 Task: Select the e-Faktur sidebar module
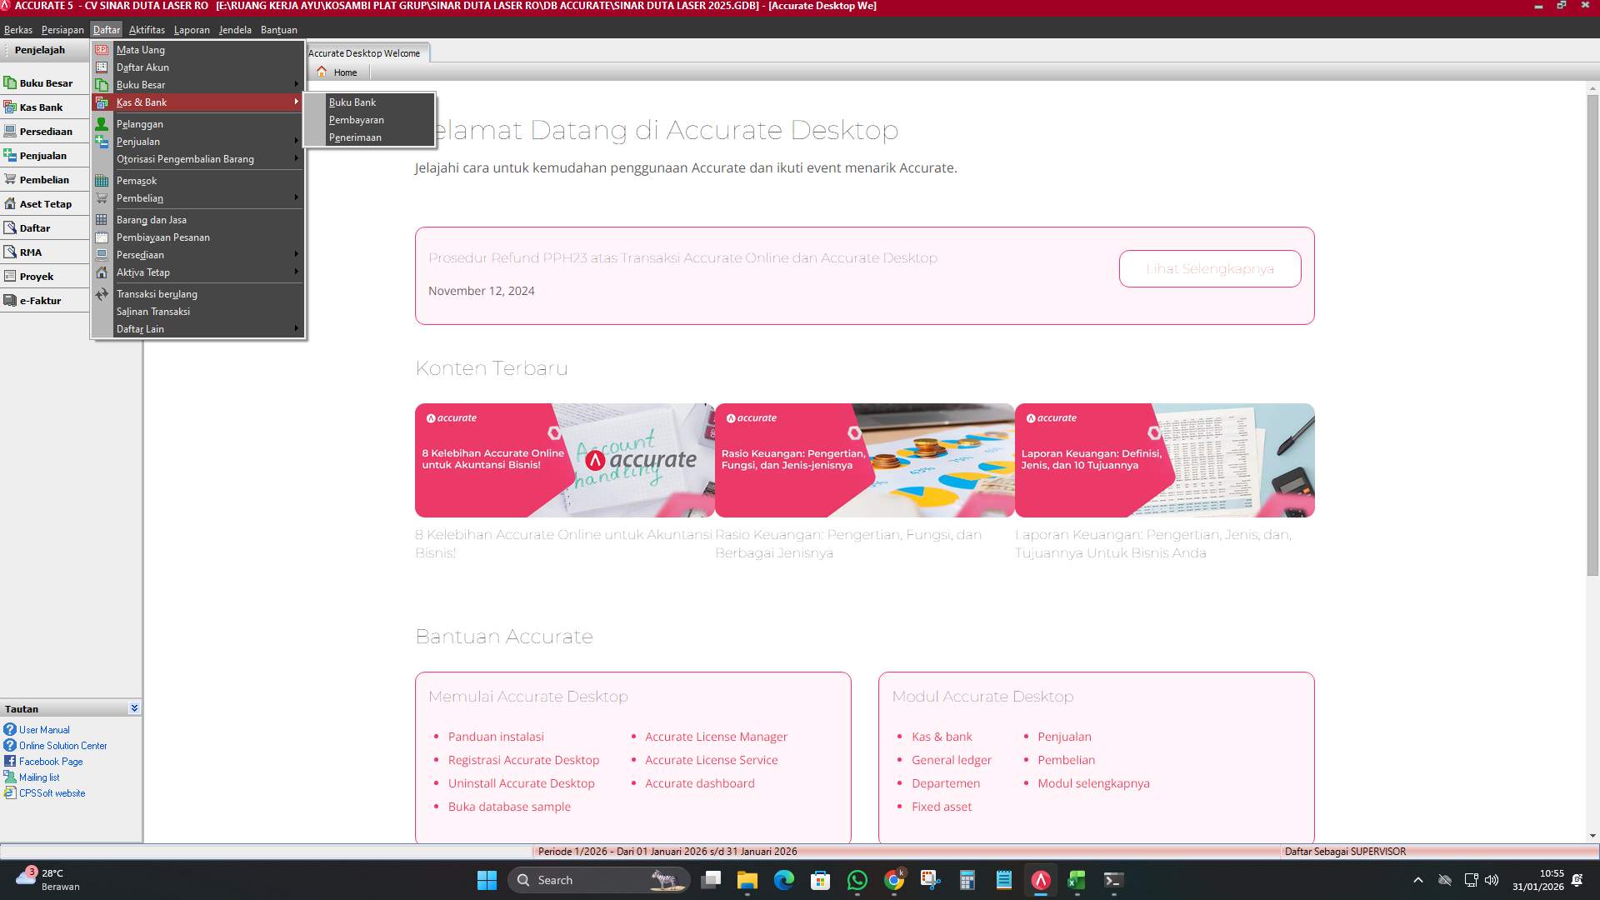pos(41,300)
